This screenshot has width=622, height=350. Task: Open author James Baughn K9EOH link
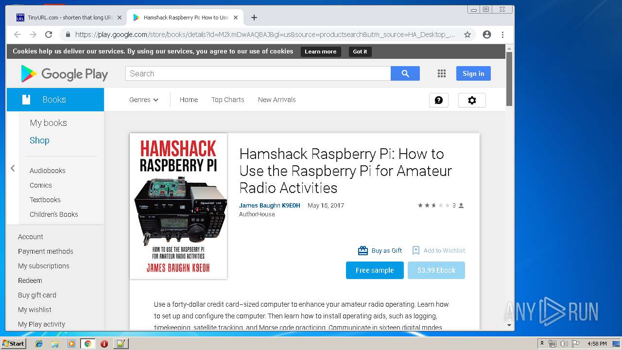click(x=270, y=206)
